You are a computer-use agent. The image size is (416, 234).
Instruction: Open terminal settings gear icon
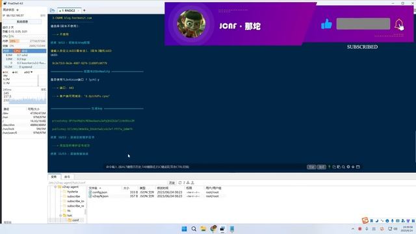(348, 167)
